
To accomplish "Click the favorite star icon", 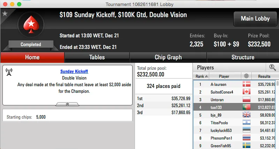I will tap(5, 14).
